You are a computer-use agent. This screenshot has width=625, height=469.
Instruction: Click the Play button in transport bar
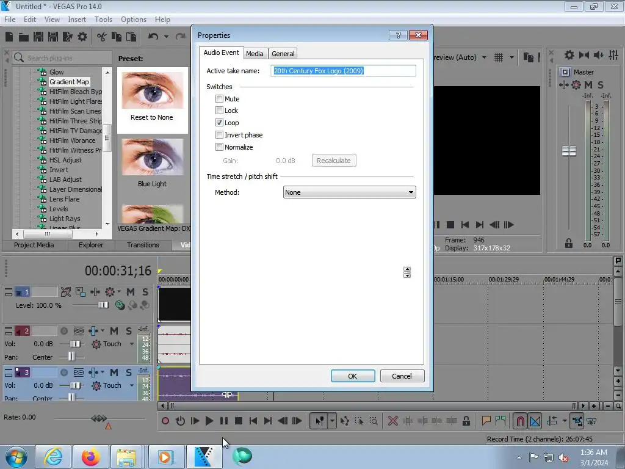point(209,421)
